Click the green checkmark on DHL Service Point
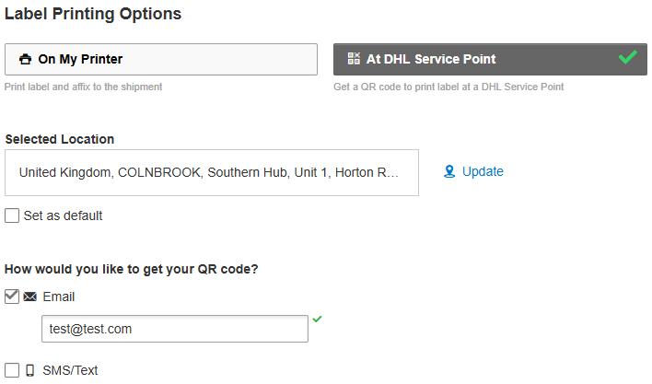Viewport: 652px width, 384px height. (627, 58)
